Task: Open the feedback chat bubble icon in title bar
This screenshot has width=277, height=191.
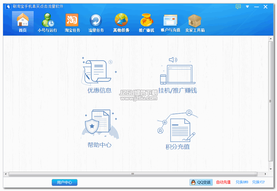Action: [x=238, y=7]
